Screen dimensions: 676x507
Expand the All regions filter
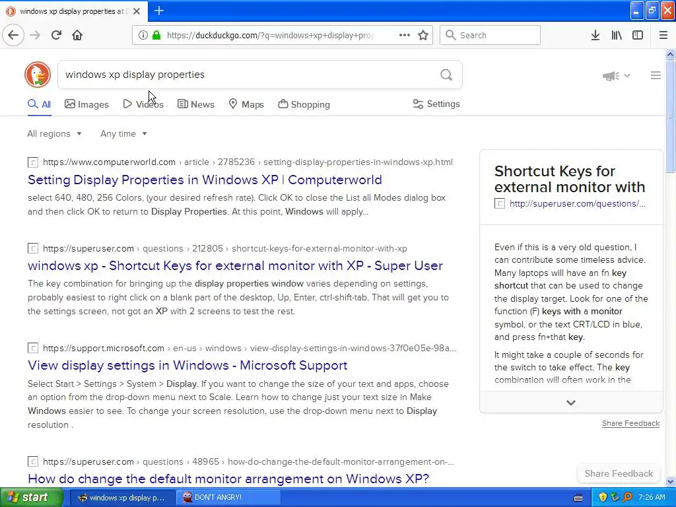coord(54,133)
